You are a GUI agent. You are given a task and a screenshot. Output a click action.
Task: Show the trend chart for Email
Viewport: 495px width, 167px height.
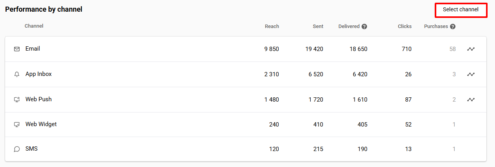(x=471, y=49)
